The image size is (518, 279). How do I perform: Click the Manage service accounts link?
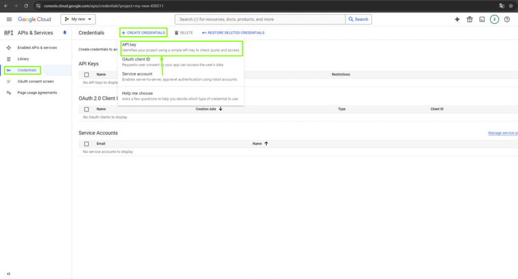(x=503, y=133)
